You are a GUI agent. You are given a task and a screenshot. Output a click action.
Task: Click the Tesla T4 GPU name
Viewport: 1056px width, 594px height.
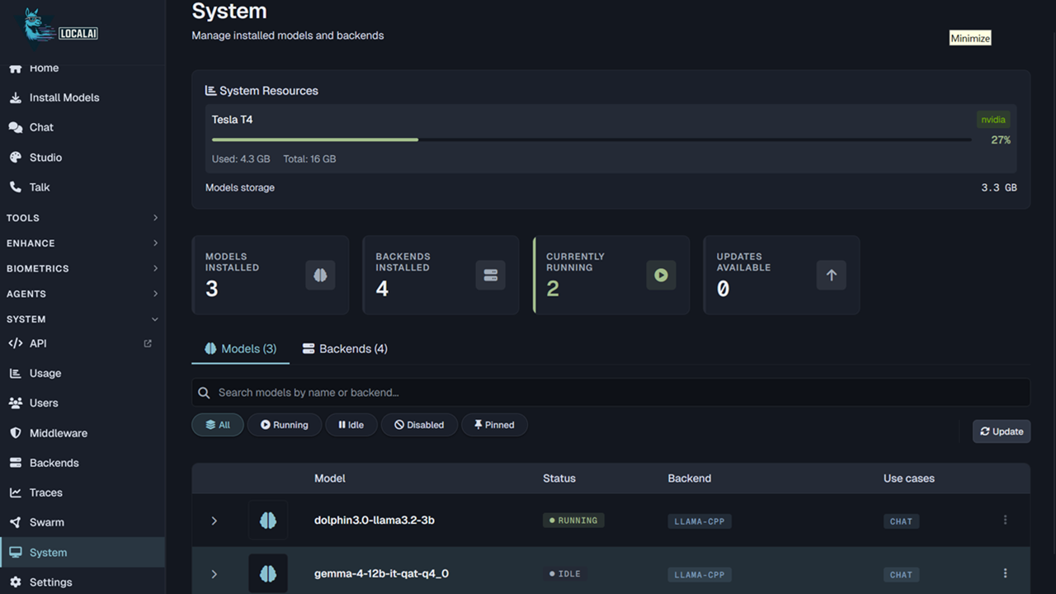[232, 120]
